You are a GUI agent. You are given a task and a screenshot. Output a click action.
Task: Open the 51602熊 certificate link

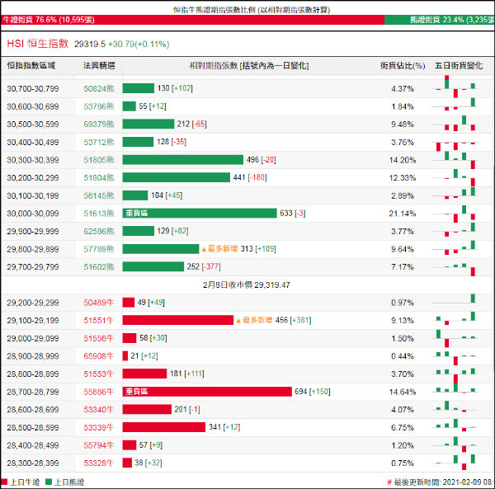point(99,267)
